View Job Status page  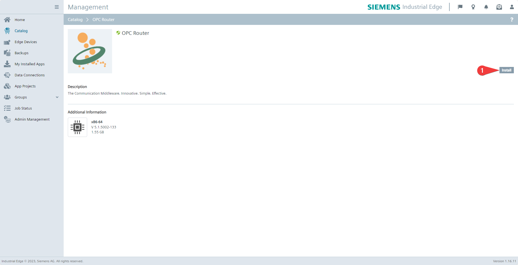pos(23,108)
